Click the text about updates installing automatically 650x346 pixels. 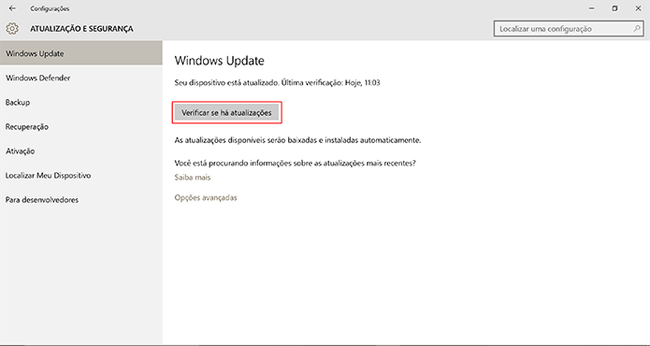(298, 140)
